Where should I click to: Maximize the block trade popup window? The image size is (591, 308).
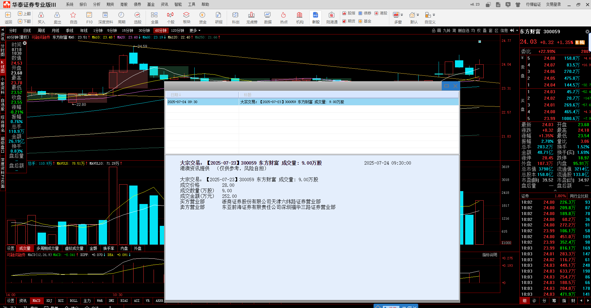tap(446, 86)
